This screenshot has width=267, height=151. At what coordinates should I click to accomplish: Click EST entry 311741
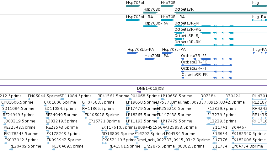220,128
